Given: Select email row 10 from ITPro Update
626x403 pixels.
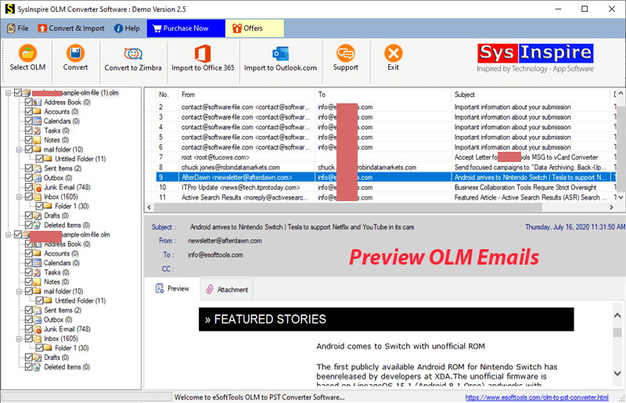Looking at the screenshot, I should [383, 187].
